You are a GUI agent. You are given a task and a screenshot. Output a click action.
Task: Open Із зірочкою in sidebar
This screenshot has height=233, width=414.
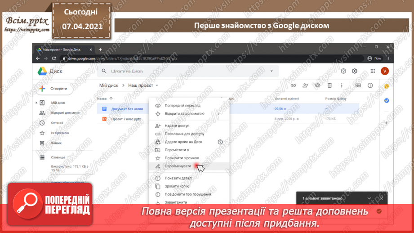[x=60, y=133]
